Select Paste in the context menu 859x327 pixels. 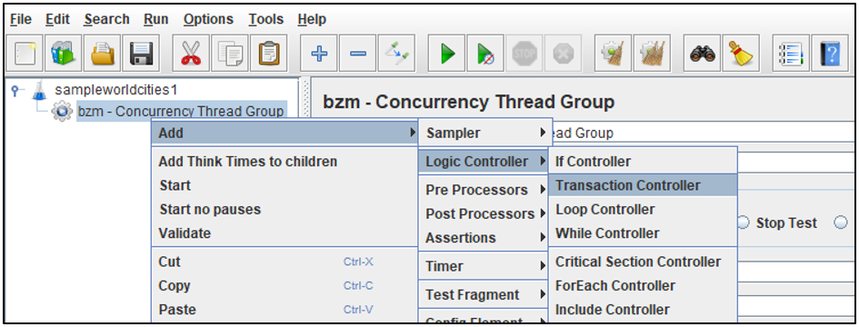[x=285, y=310]
